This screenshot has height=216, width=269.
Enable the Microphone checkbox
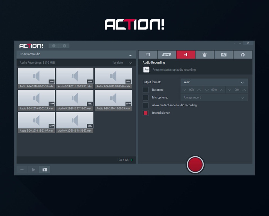(x=145, y=98)
